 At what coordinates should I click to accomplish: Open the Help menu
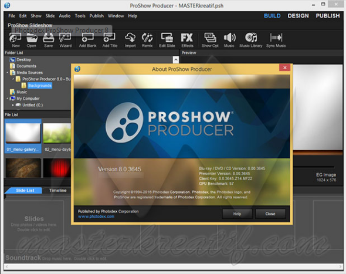(133, 16)
